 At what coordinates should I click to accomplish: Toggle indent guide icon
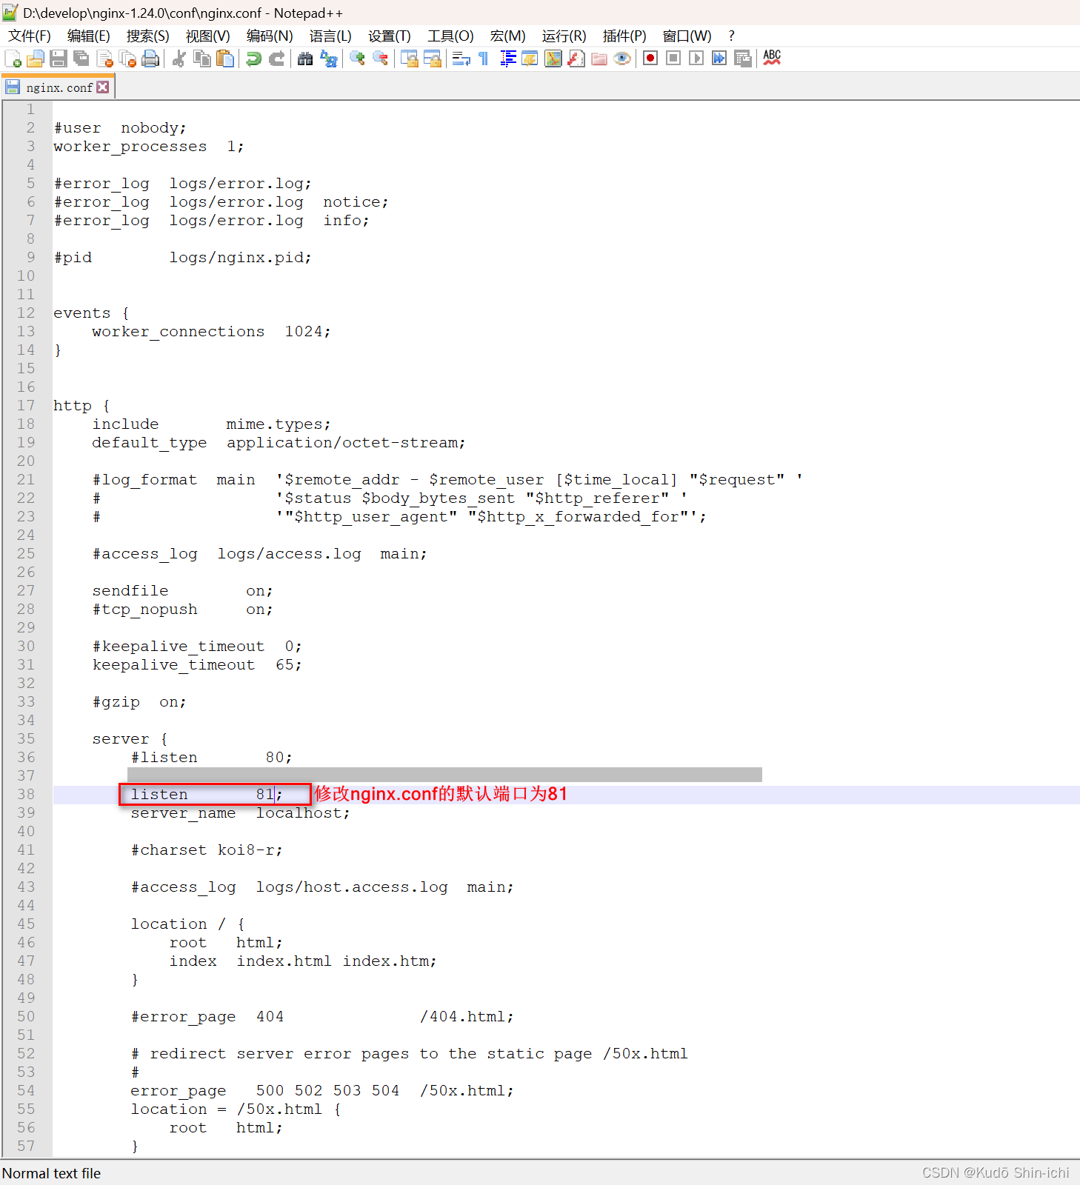pyautogui.click(x=507, y=59)
